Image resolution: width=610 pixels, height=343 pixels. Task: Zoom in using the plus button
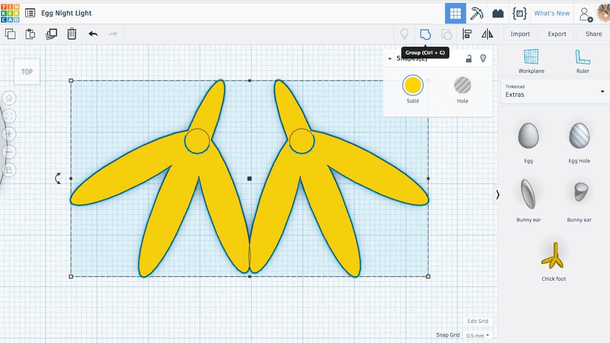(9, 134)
